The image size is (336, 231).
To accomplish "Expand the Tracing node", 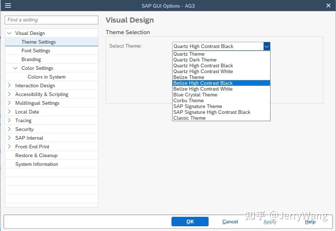I will pos(9,120).
